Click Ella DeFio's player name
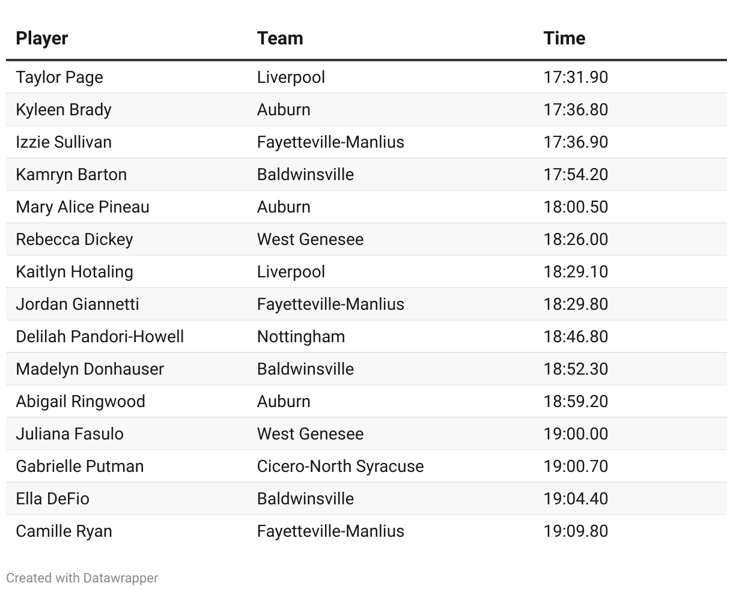 (53, 499)
